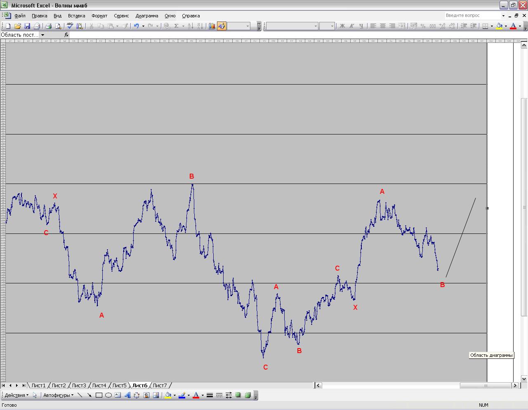This screenshot has height=410, width=528.
Task: Insert a Text Box
Action: [118, 395]
